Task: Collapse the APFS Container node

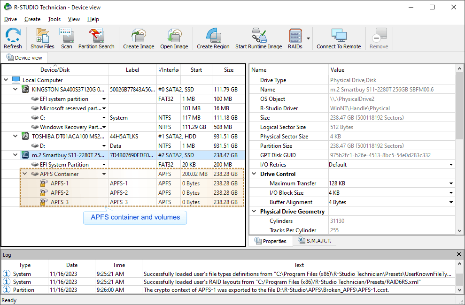Action: click(x=25, y=174)
